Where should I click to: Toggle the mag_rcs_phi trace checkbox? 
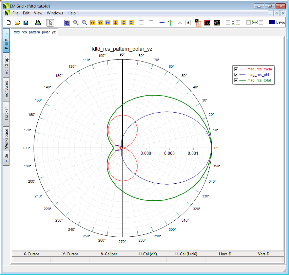tap(236, 75)
